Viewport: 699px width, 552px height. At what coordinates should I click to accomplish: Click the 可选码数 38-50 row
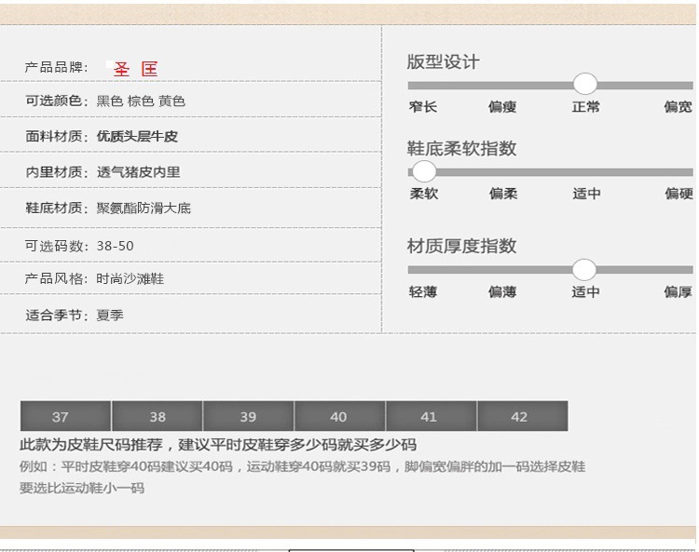tap(80, 246)
